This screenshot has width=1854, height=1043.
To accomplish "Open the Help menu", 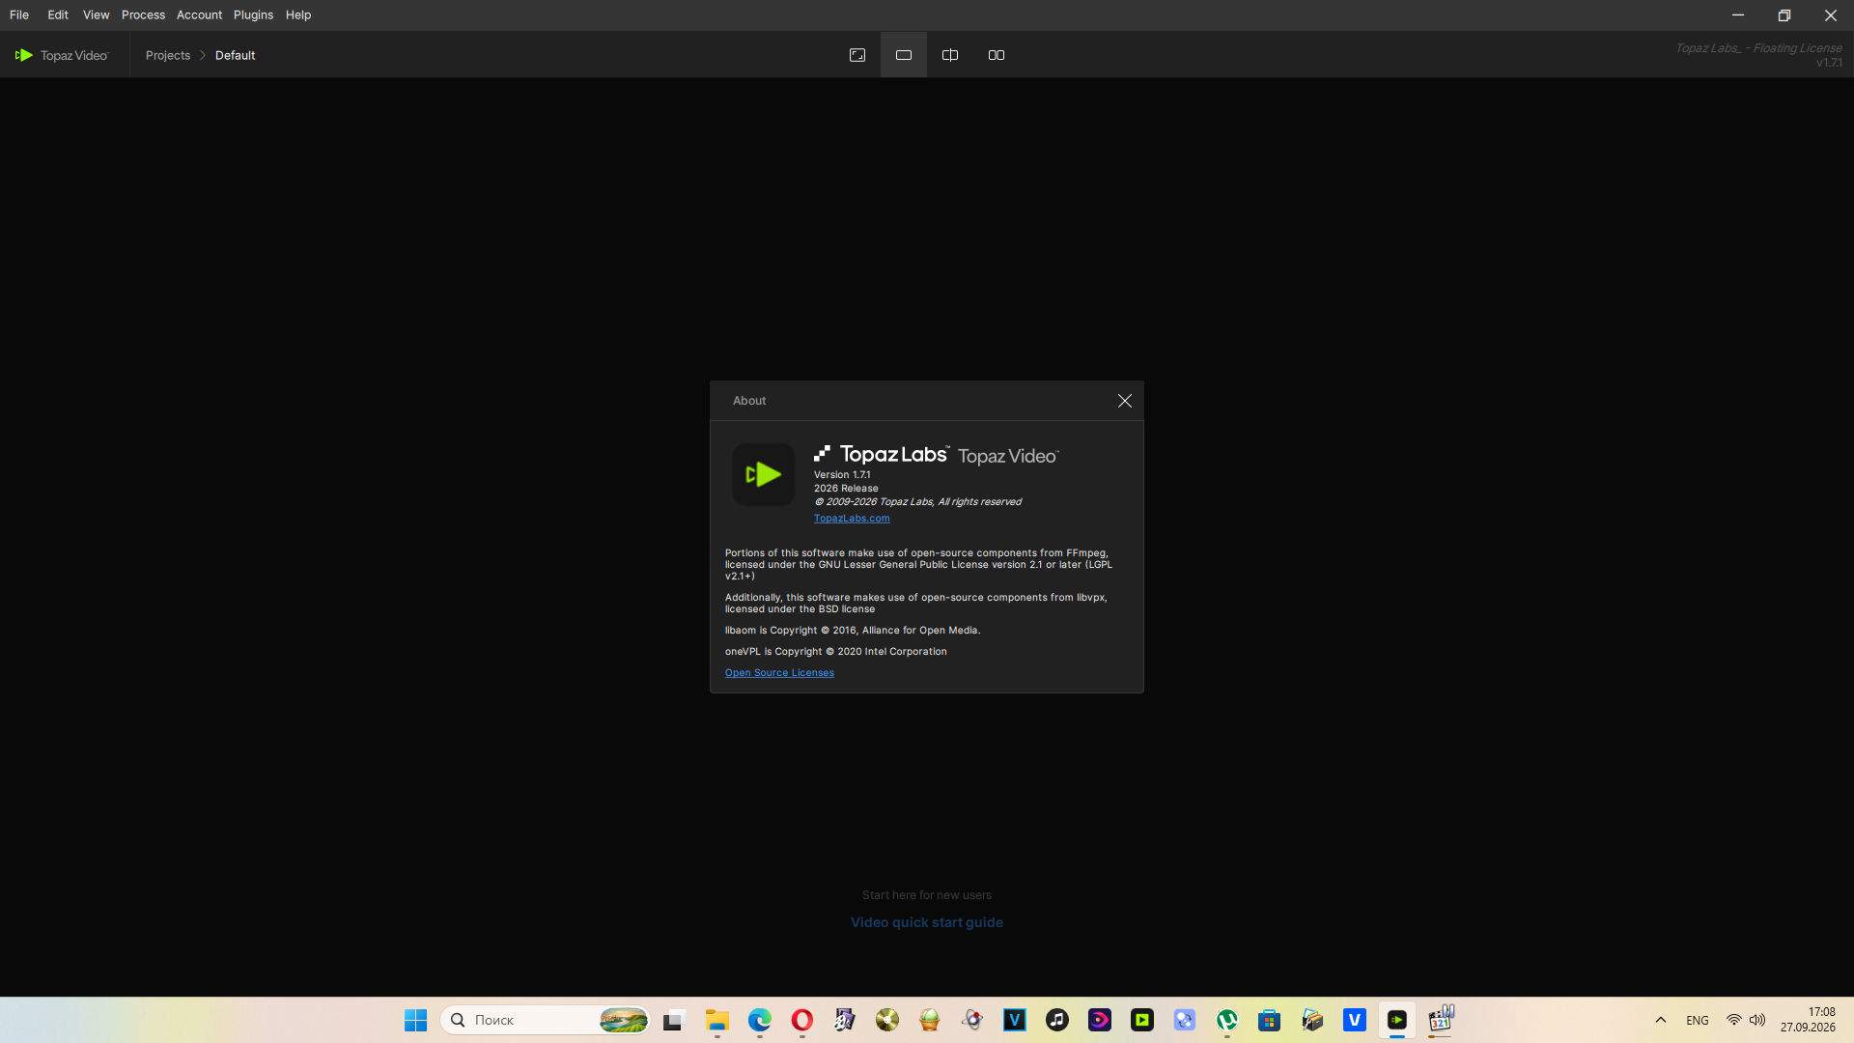I will coord(298,14).
